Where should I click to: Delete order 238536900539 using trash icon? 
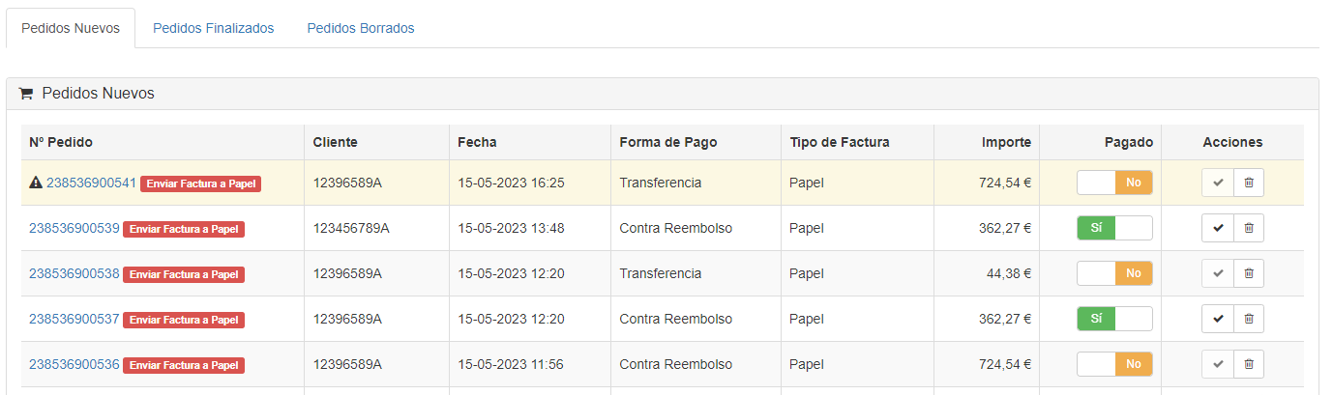(1249, 228)
